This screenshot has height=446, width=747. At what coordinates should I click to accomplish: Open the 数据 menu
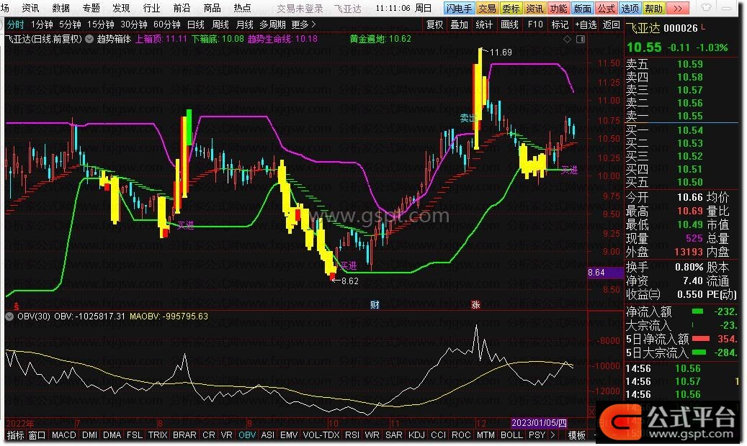coord(61,8)
